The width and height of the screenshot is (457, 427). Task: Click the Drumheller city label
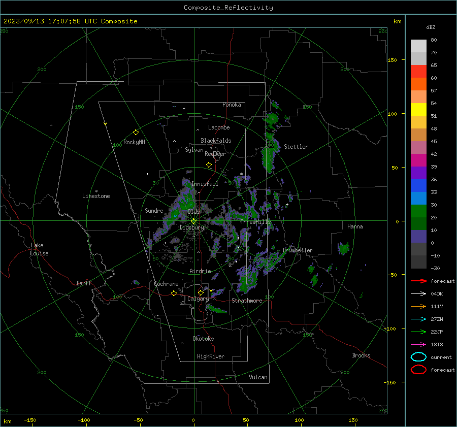[x=298, y=250]
